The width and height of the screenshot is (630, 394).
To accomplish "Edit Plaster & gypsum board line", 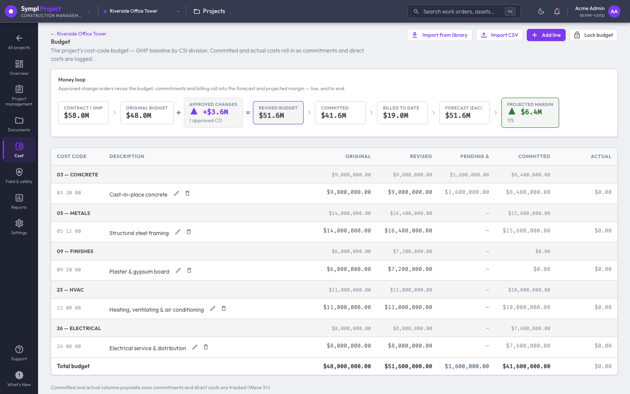I will (178, 271).
